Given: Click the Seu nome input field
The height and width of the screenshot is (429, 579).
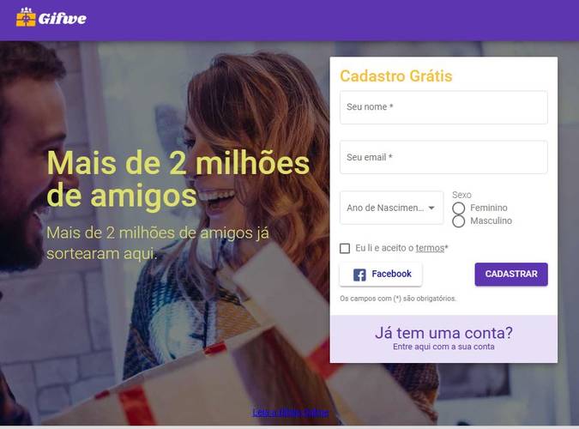Looking at the screenshot, I should click(x=443, y=107).
